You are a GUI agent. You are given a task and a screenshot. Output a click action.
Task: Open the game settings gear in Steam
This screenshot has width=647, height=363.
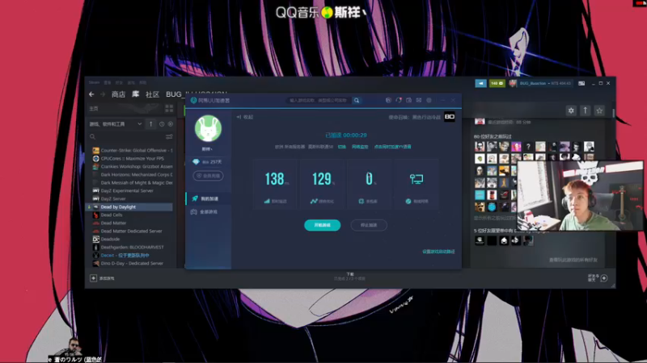point(571,111)
